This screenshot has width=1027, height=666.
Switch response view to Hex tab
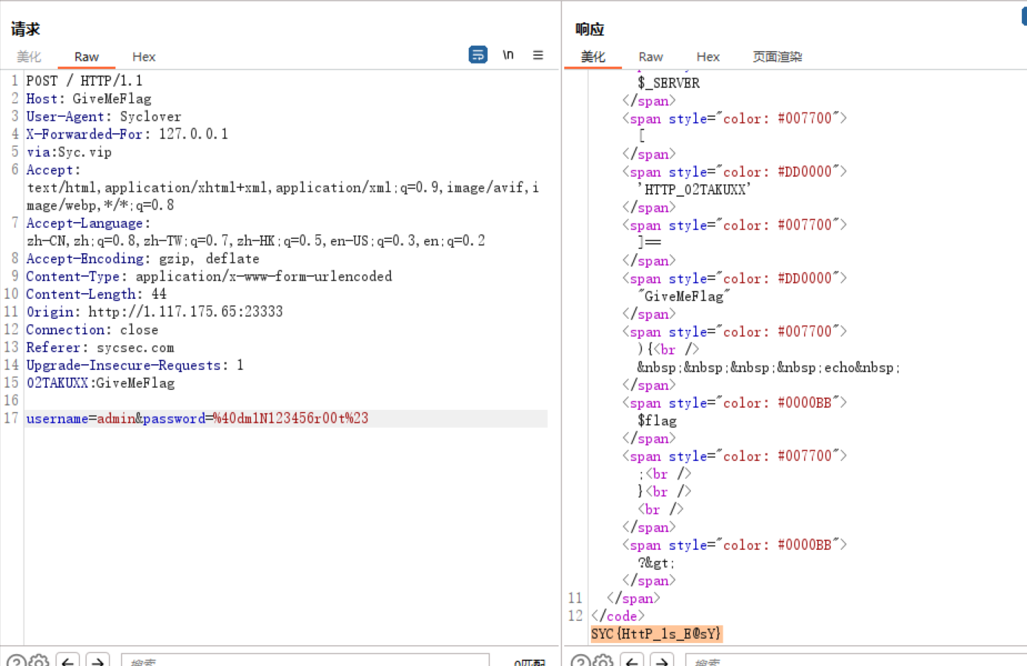(x=708, y=57)
